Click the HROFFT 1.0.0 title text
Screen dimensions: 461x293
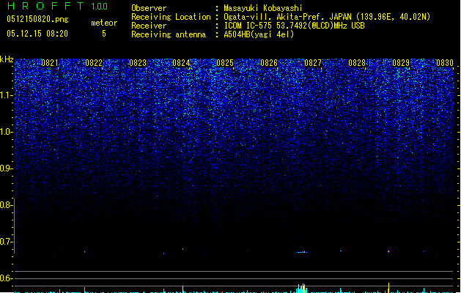click(57, 6)
